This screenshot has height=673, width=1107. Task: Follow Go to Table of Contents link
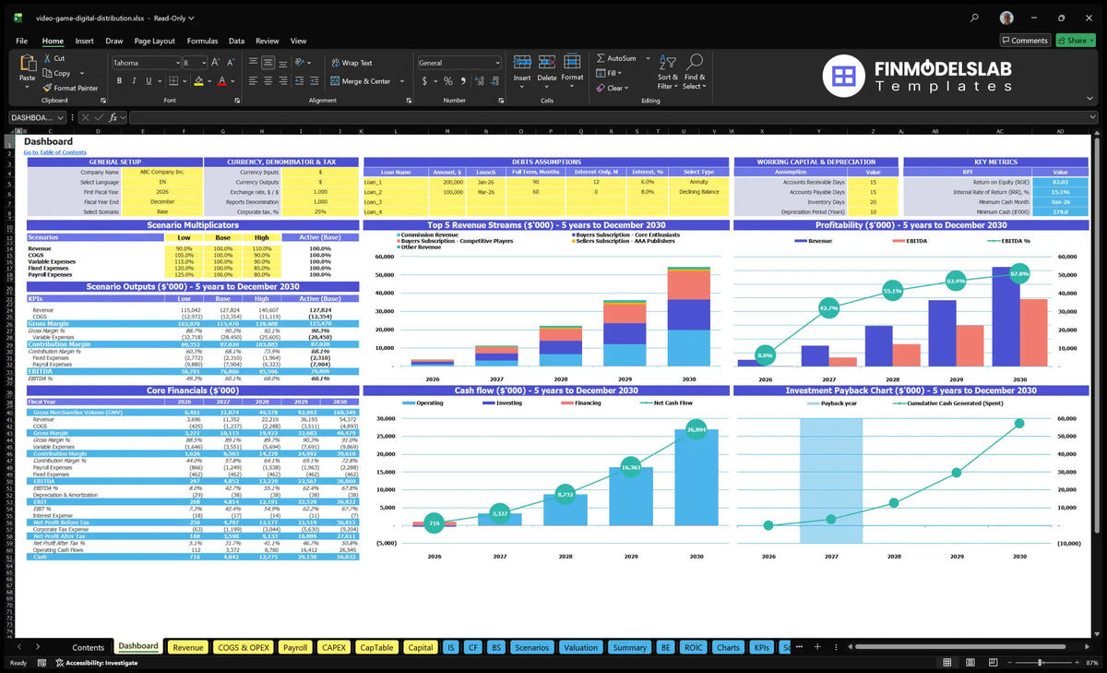[55, 152]
